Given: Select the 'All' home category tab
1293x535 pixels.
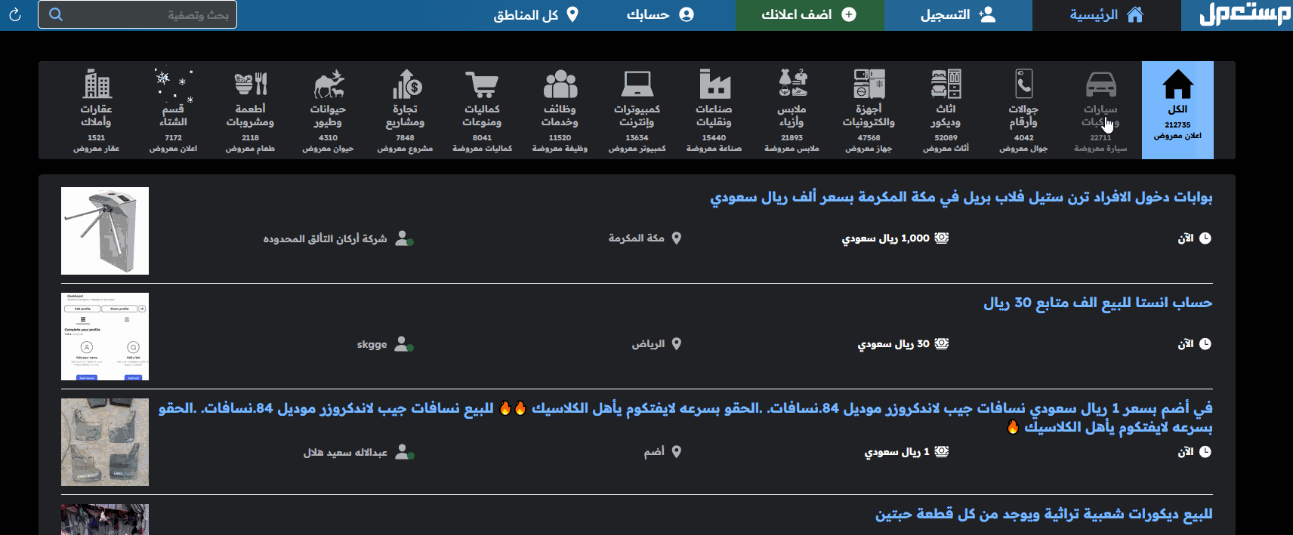Looking at the screenshot, I should [x=1177, y=109].
